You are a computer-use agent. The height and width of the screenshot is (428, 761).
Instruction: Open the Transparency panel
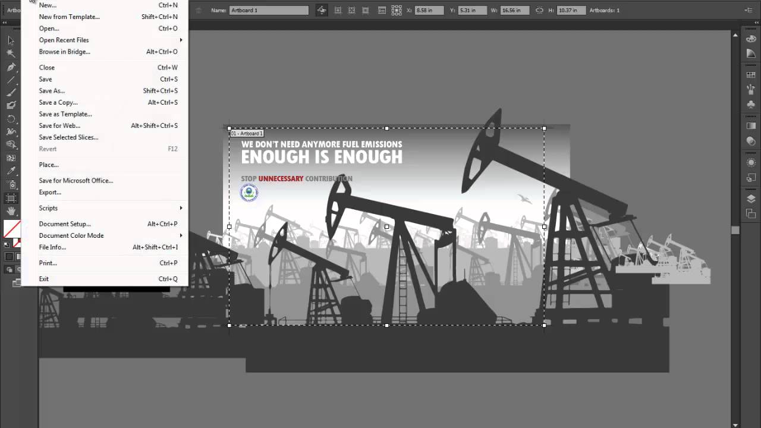click(751, 141)
